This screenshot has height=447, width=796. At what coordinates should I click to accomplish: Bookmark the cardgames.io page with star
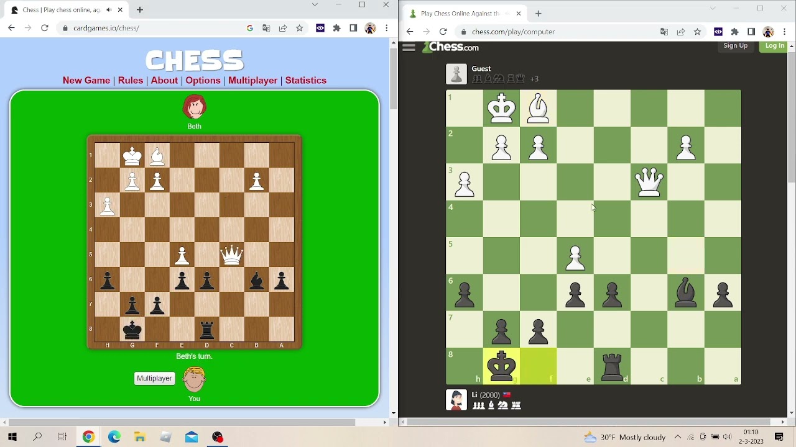coord(300,28)
